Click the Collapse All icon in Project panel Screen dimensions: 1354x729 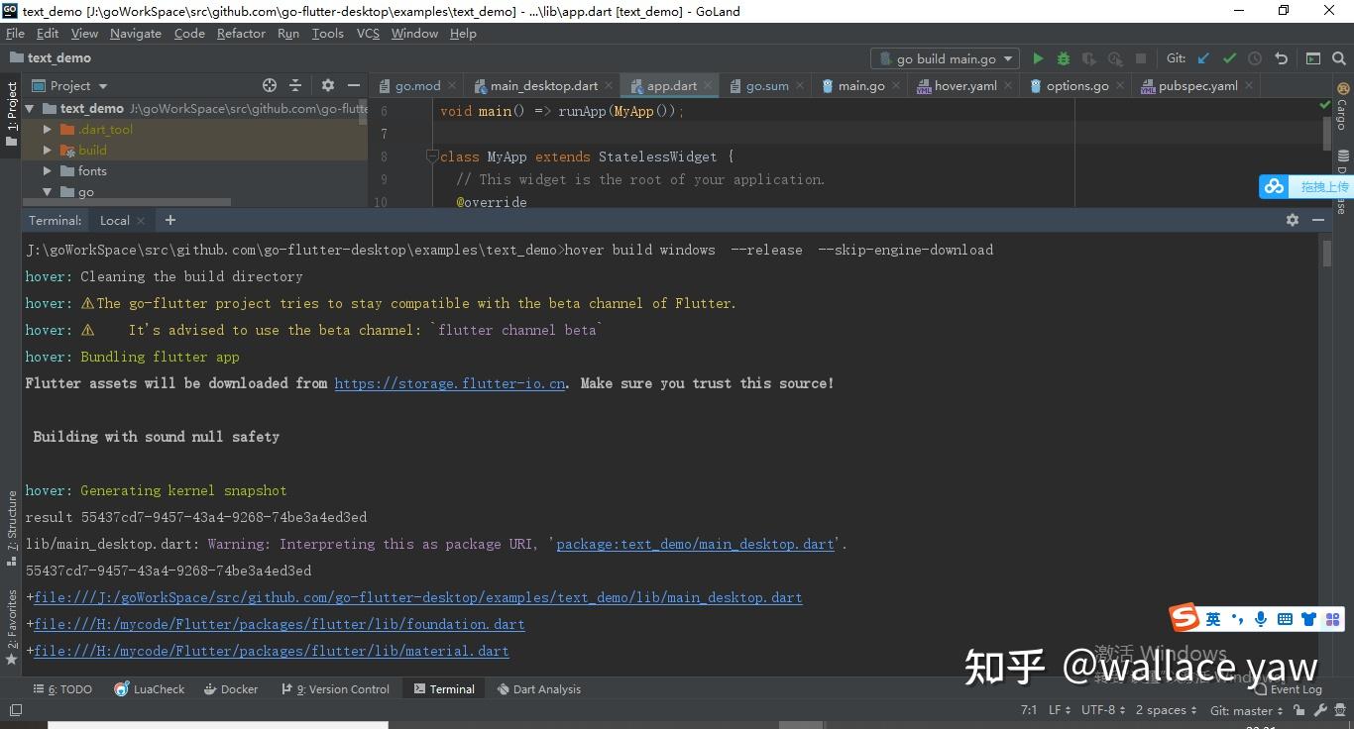(295, 85)
